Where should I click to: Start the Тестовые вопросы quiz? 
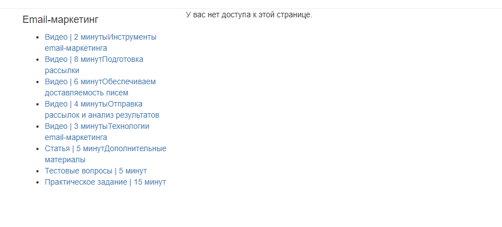point(96,171)
